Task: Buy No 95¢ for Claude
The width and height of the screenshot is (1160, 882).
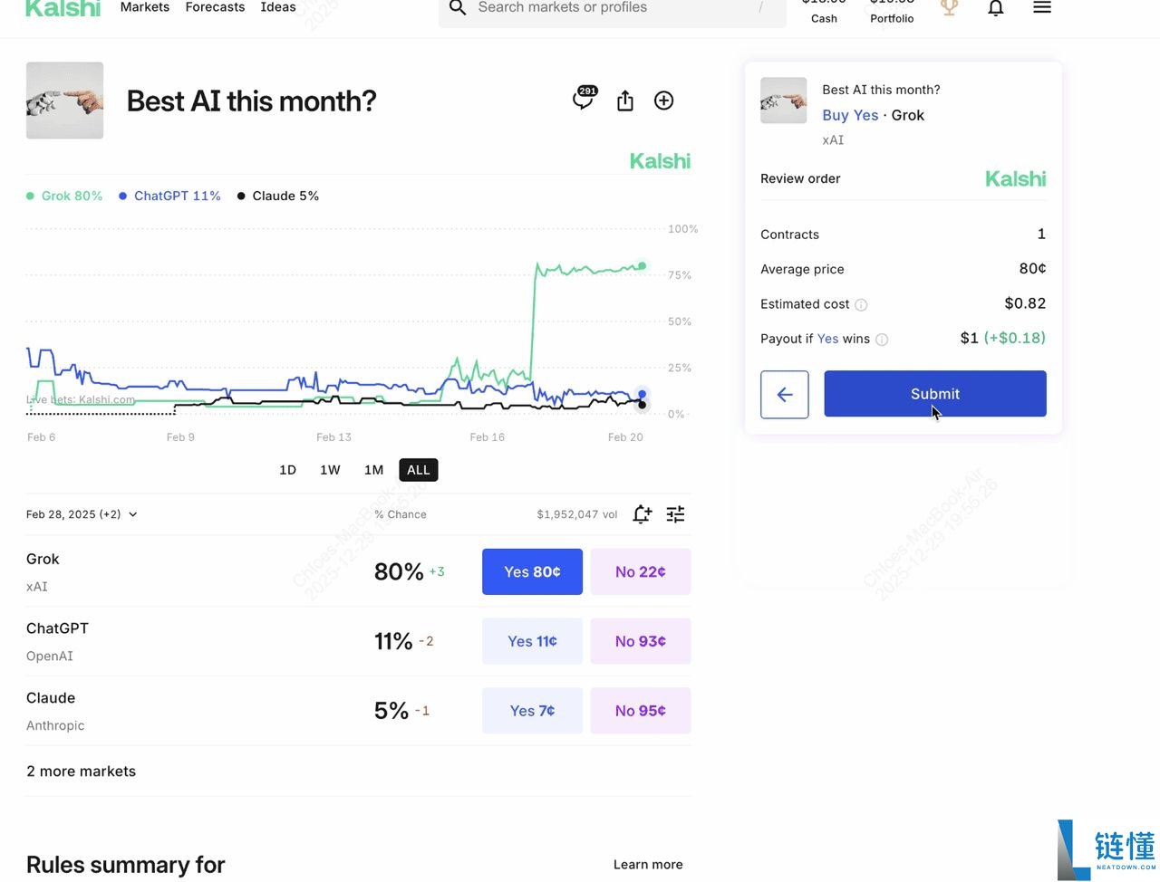Action: pyautogui.click(x=641, y=711)
